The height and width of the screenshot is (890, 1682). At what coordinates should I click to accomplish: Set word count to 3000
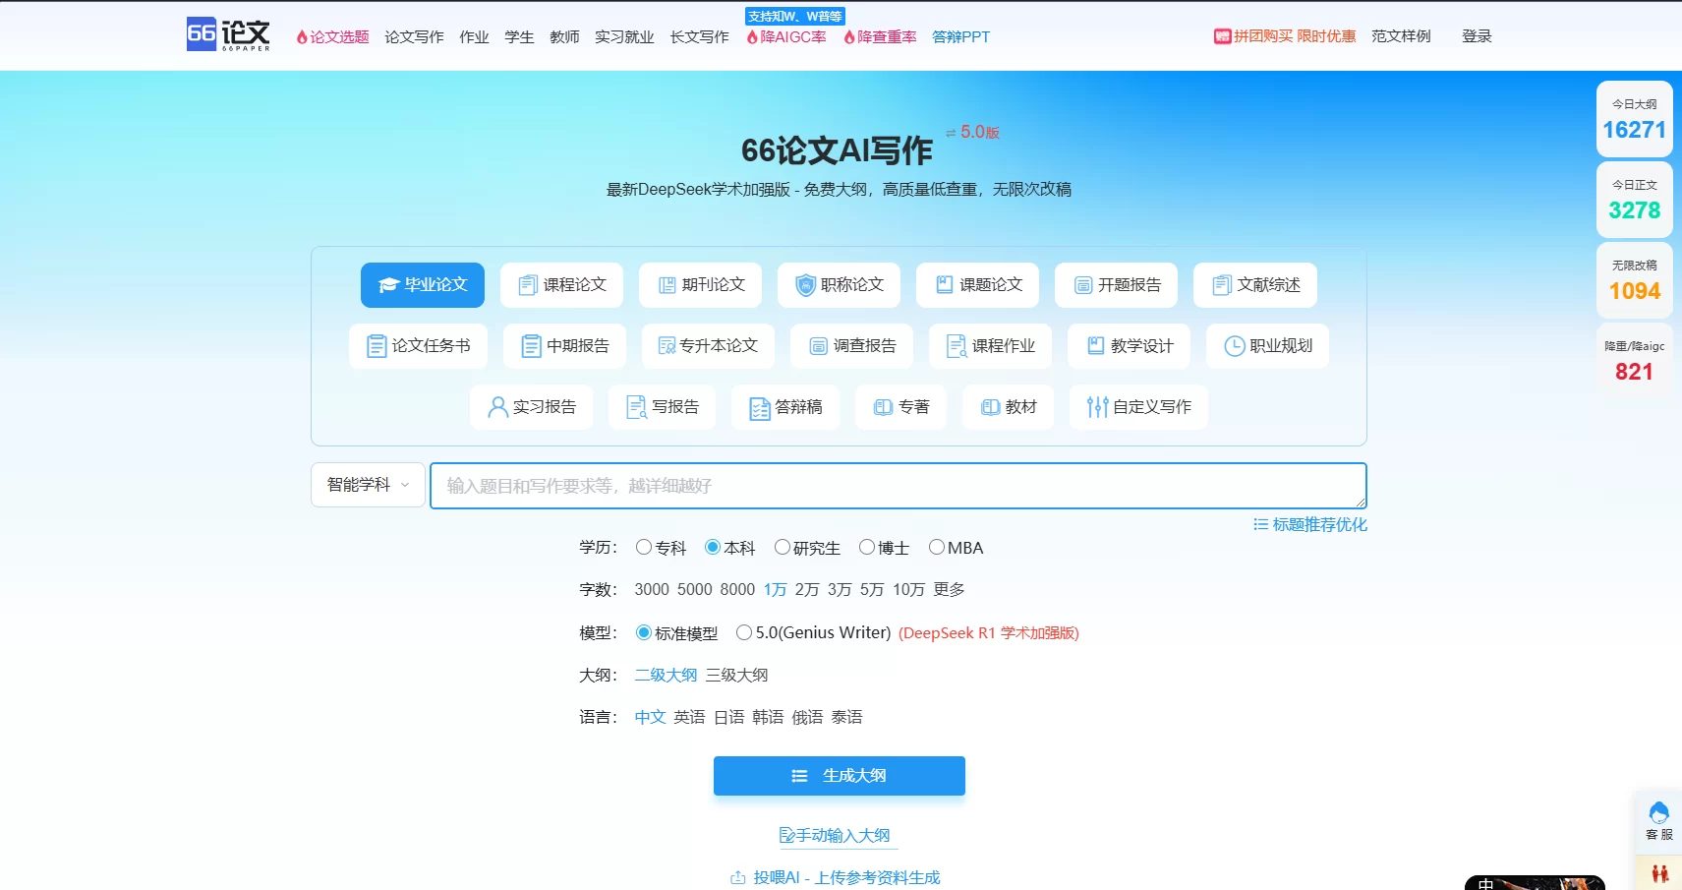652,590
